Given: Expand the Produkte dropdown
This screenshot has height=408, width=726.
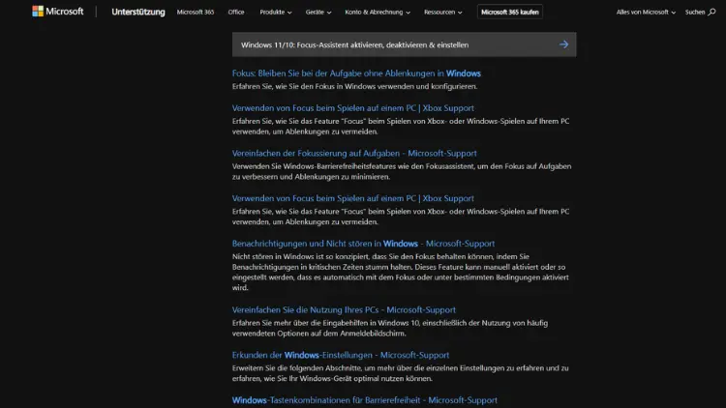Looking at the screenshot, I should pos(276,12).
